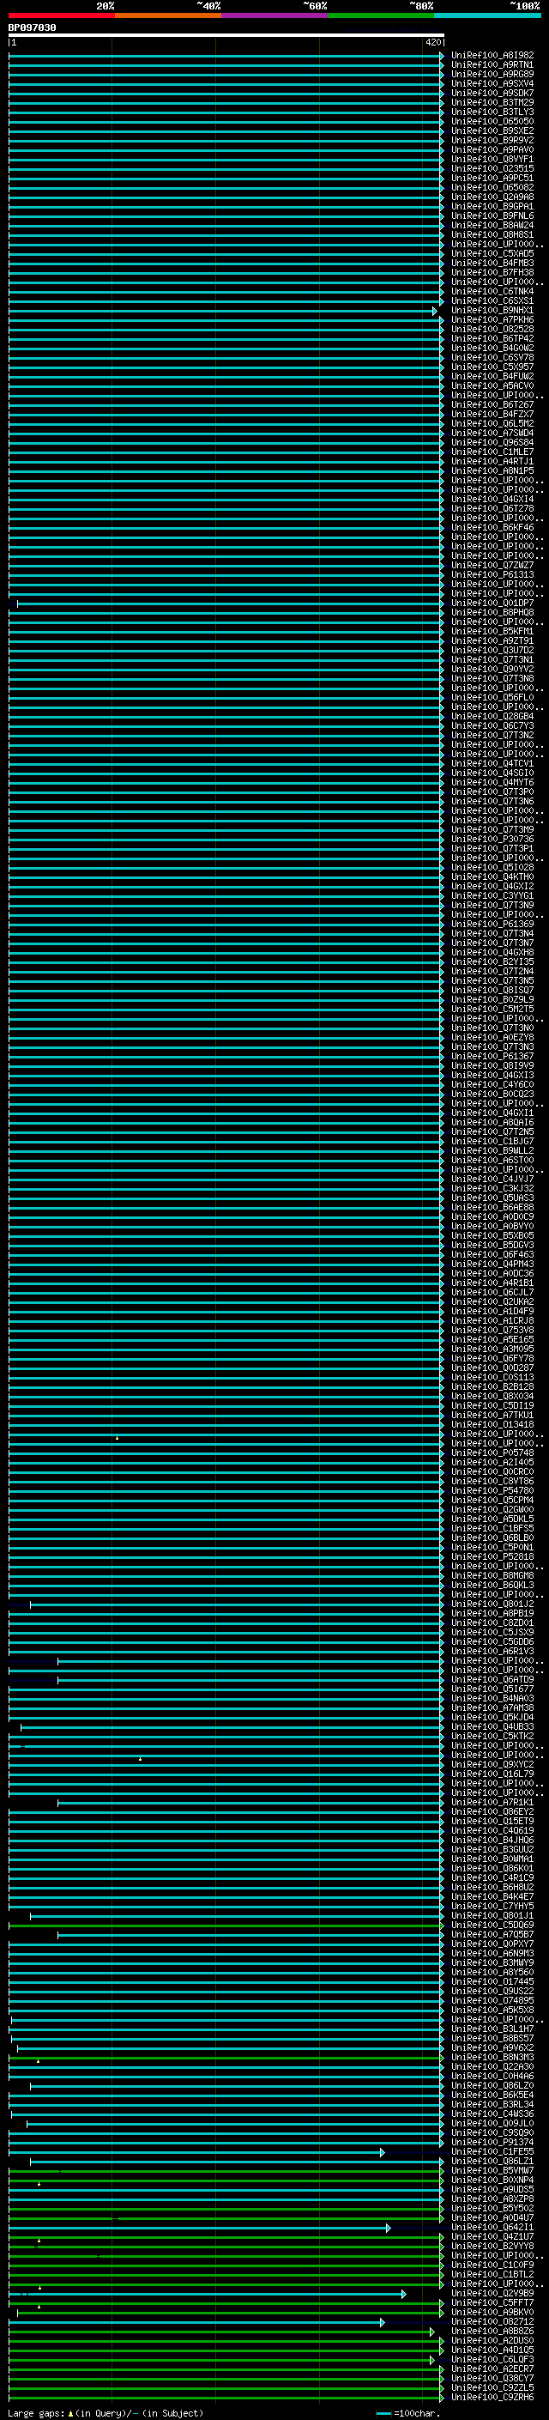The height and width of the screenshot is (2420, 549).
Task: Select hit UniRef100_B9GPA1
Action: (492, 207)
